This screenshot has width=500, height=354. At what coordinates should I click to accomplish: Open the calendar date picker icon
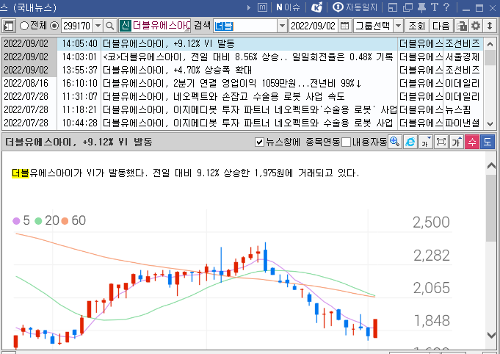coord(344,26)
